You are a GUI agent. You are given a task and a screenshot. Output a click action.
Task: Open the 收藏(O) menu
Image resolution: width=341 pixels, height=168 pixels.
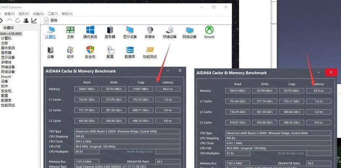pyautogui.click(x=38, y=14)
